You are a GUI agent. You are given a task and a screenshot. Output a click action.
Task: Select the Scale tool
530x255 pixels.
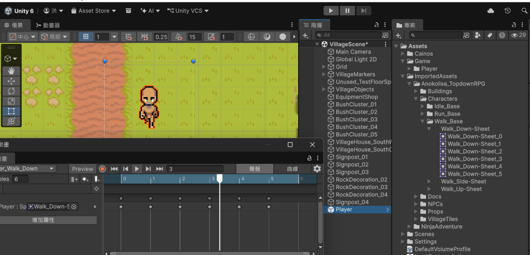11,101
